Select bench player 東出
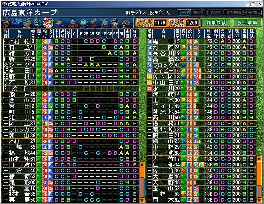 tap(71, 106)
